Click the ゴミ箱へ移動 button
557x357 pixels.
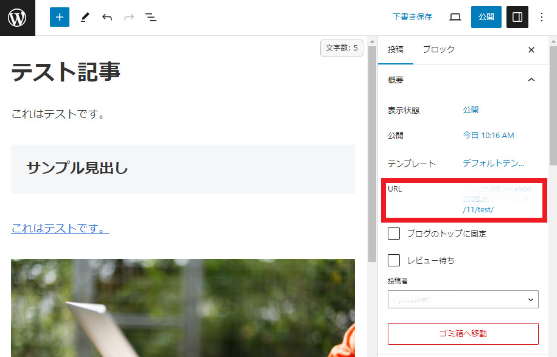point(463,333)
